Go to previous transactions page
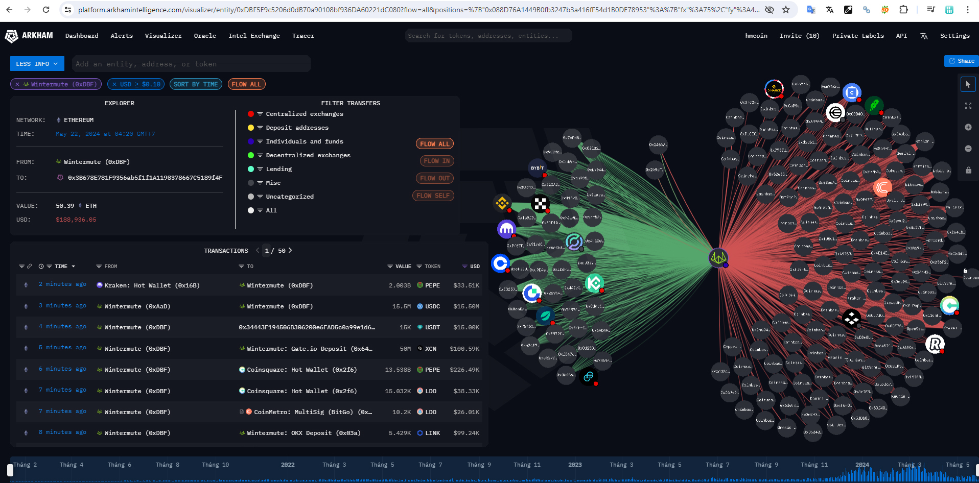 click(x=257, y=250)
